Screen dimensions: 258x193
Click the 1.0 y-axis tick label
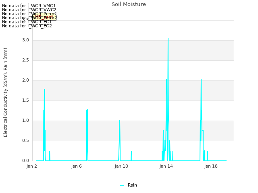(26, 121)
